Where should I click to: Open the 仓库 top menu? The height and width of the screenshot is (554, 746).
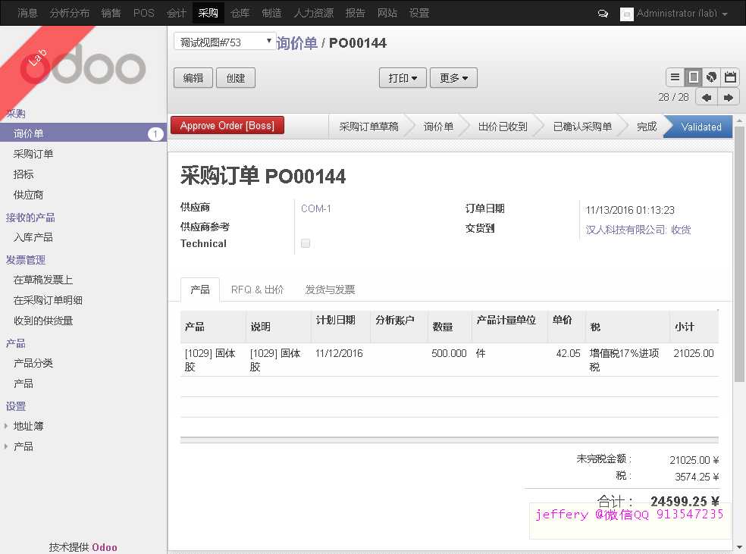coord(240,13)
